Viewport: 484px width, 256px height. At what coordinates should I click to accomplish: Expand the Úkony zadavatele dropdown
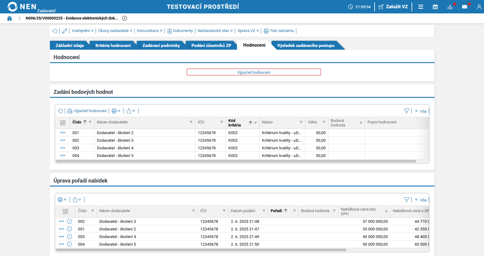point(115,31)
